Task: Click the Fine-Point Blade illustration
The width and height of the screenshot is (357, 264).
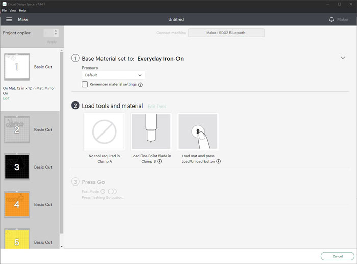Action: click(151, 131)
